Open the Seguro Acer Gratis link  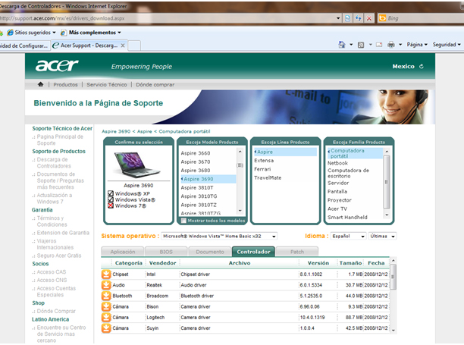click(59, 256)
